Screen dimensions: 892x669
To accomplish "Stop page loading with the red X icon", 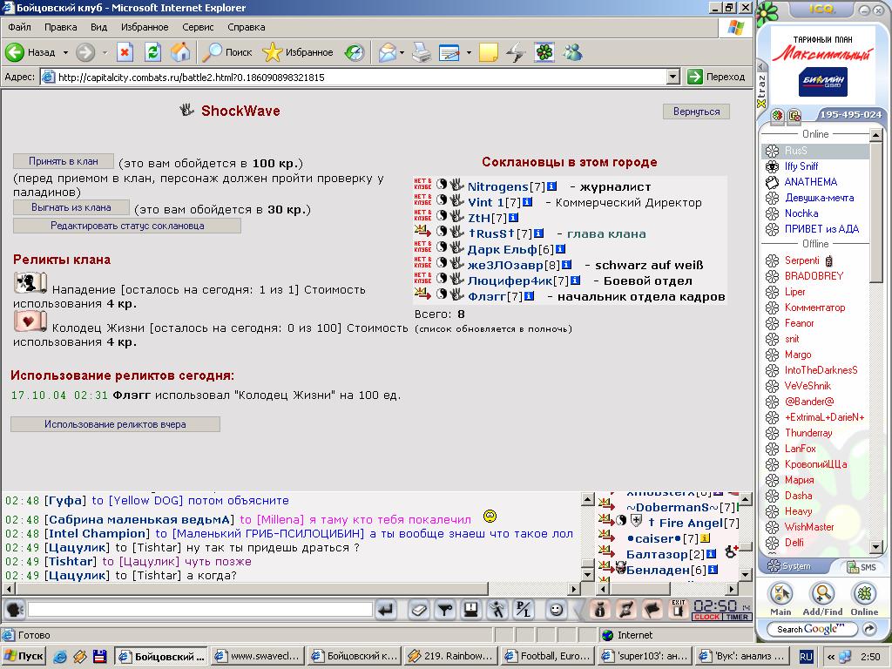I will pos(125,52).
